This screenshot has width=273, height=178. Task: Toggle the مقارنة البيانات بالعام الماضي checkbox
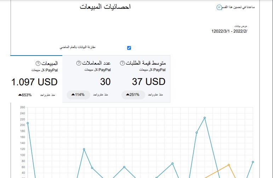[129, 48]
